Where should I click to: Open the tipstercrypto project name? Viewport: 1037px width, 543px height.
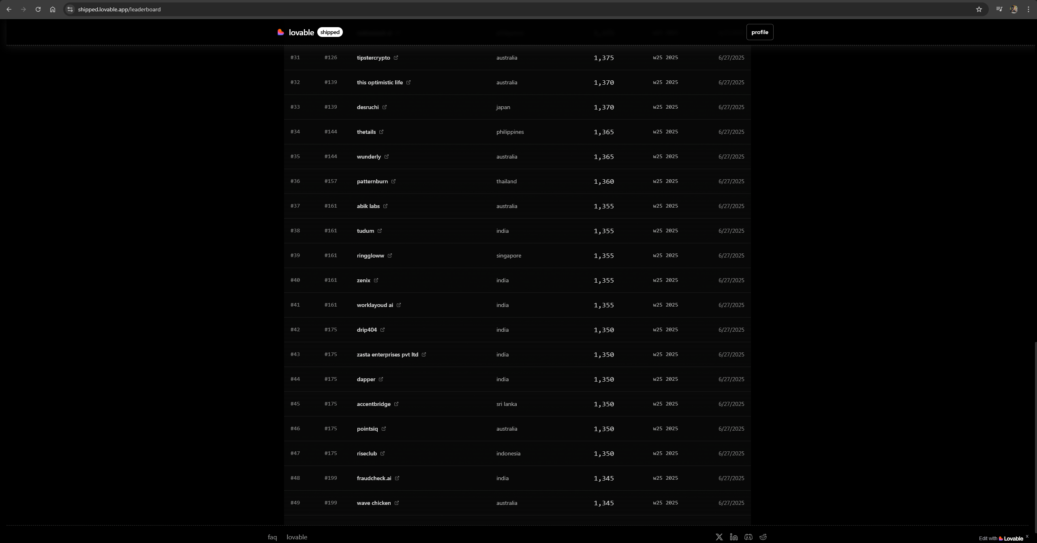pos(374,58)
